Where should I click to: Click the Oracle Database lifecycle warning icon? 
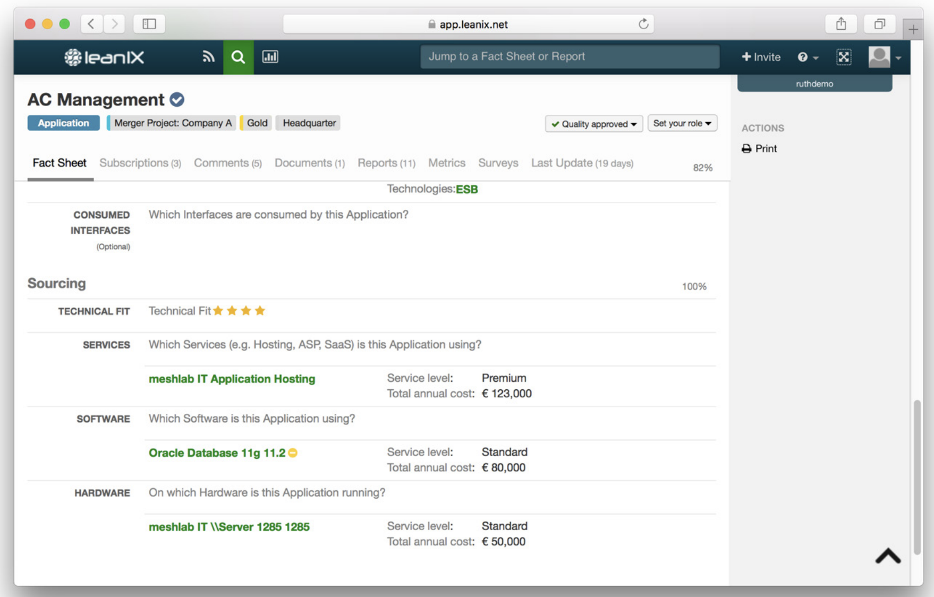293,453
